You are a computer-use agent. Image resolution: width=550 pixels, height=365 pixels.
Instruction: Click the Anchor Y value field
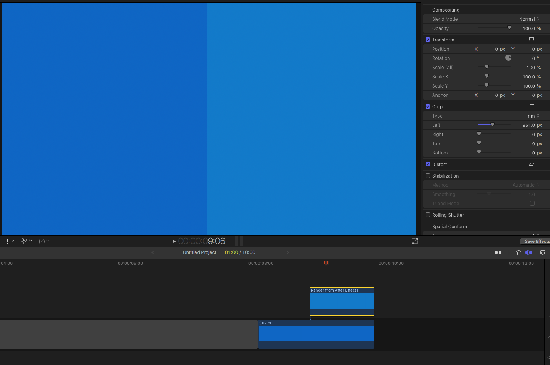[x=537, y=95]
